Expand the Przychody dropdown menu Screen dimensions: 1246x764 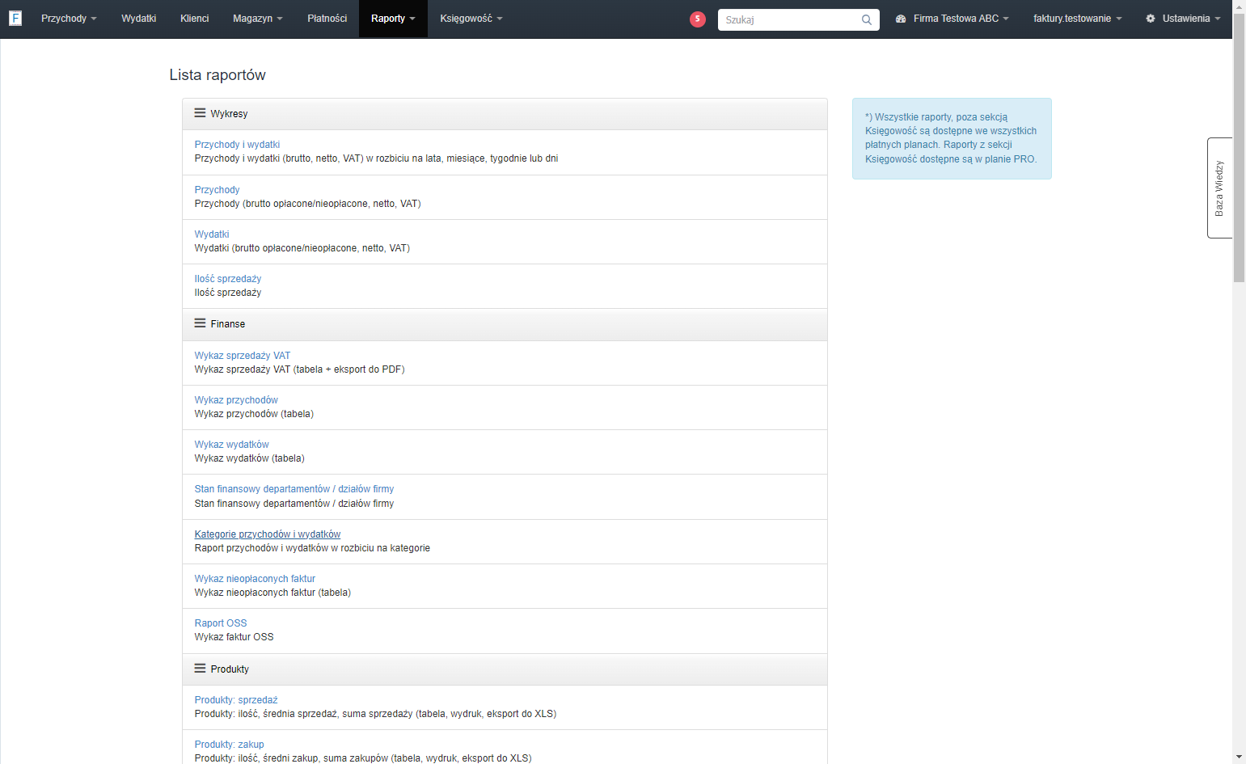(x=69, y=19)
